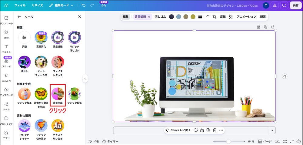Choose 消しゴム in the toolbar
303x145 pixels.
(x=160, y=17)
